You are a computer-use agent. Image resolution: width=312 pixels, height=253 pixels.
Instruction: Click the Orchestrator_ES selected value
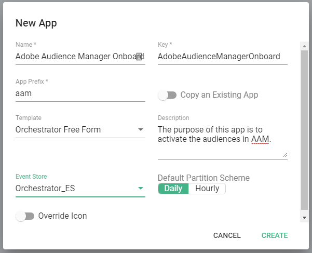click(46, 188)
